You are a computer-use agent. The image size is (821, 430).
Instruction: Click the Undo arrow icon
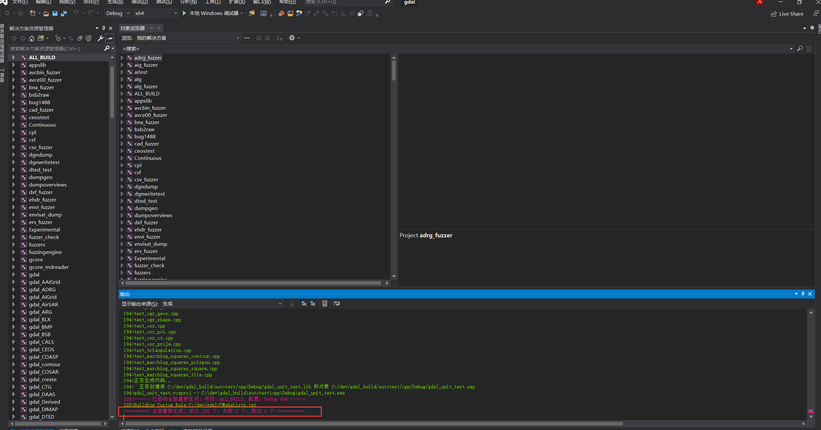[x=76, y=13]
